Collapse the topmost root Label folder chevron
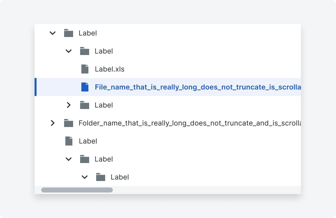 point(53,33)
